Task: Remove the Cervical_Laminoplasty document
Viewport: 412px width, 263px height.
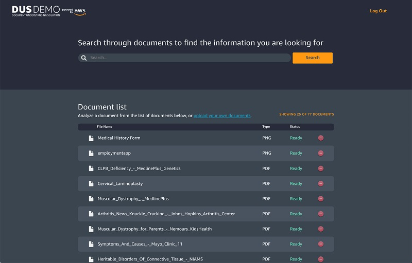Action: [321, 183]
